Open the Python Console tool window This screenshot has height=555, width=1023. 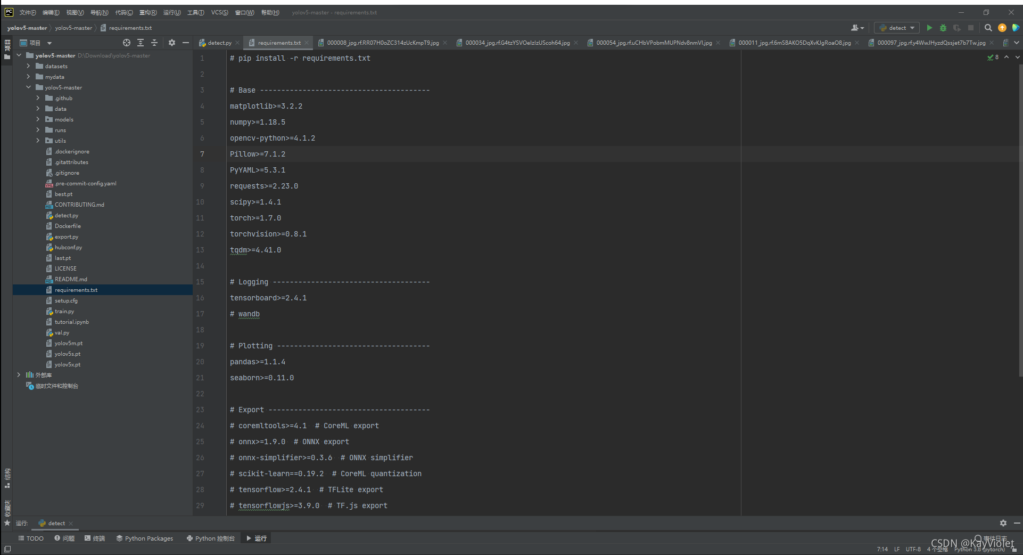coord(211,538)
